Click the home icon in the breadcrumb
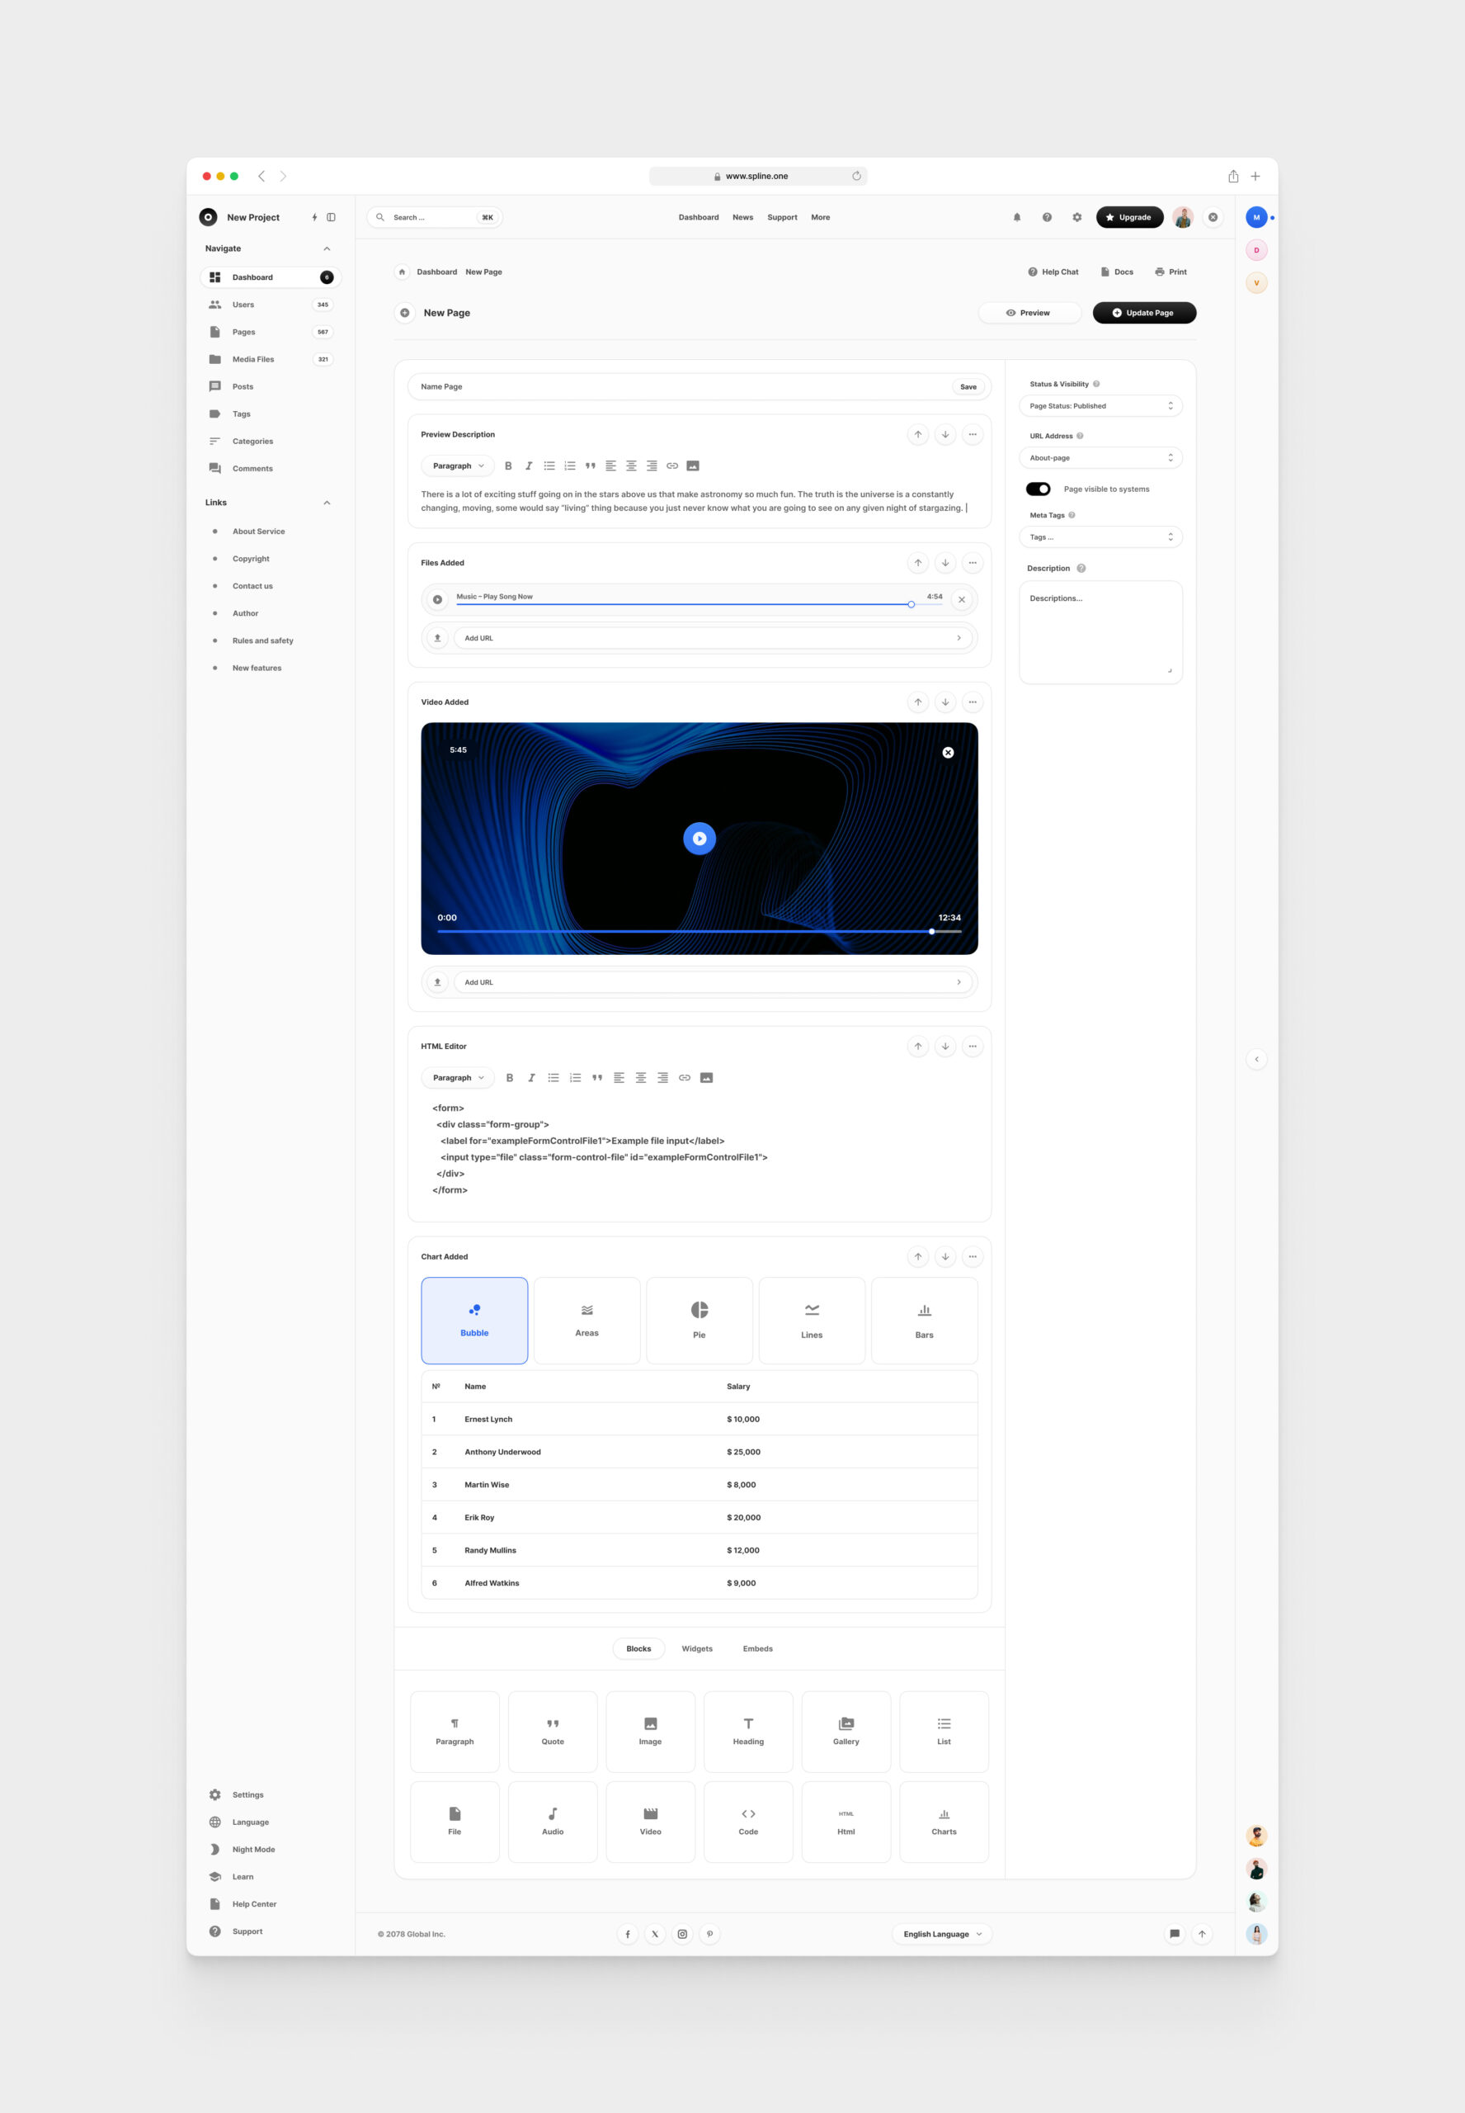The width and height of the screenshot is (1465, 2113). pos(402,272)
